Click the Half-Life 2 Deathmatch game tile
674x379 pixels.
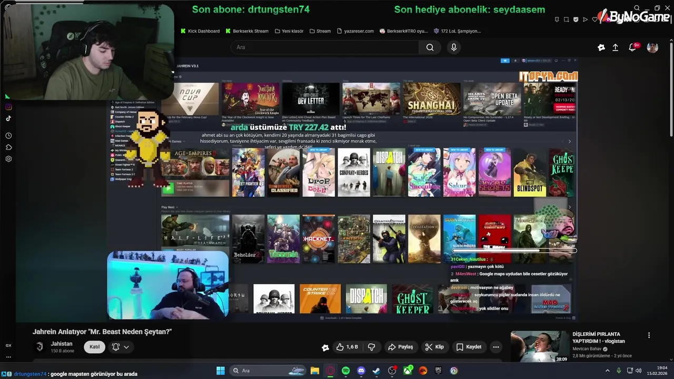click(x=195, y=238)
